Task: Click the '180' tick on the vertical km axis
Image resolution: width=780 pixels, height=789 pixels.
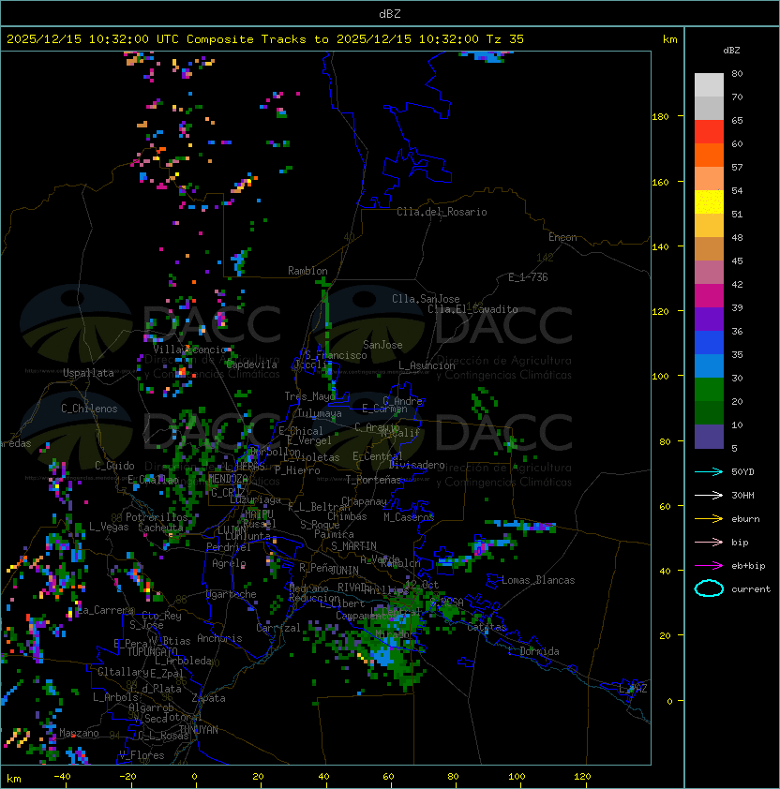Action: click(660, 117)
